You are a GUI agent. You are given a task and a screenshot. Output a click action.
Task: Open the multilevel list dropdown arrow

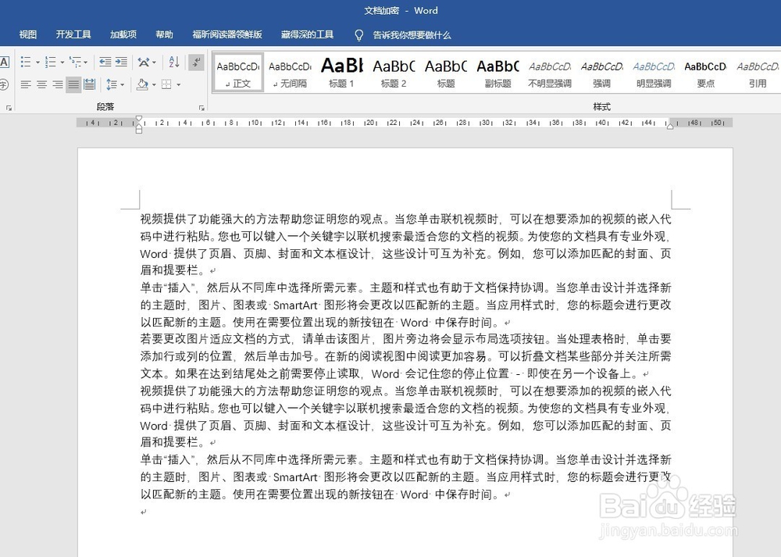[x=86, y=62]
